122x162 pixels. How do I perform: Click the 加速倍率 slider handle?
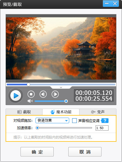[x=37, y=128]
